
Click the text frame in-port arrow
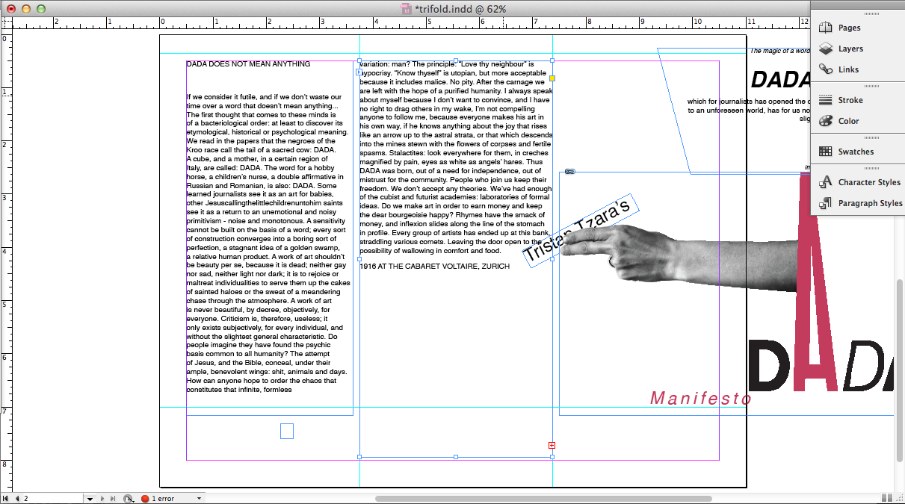pyautogui.click(x=359, y=72)
